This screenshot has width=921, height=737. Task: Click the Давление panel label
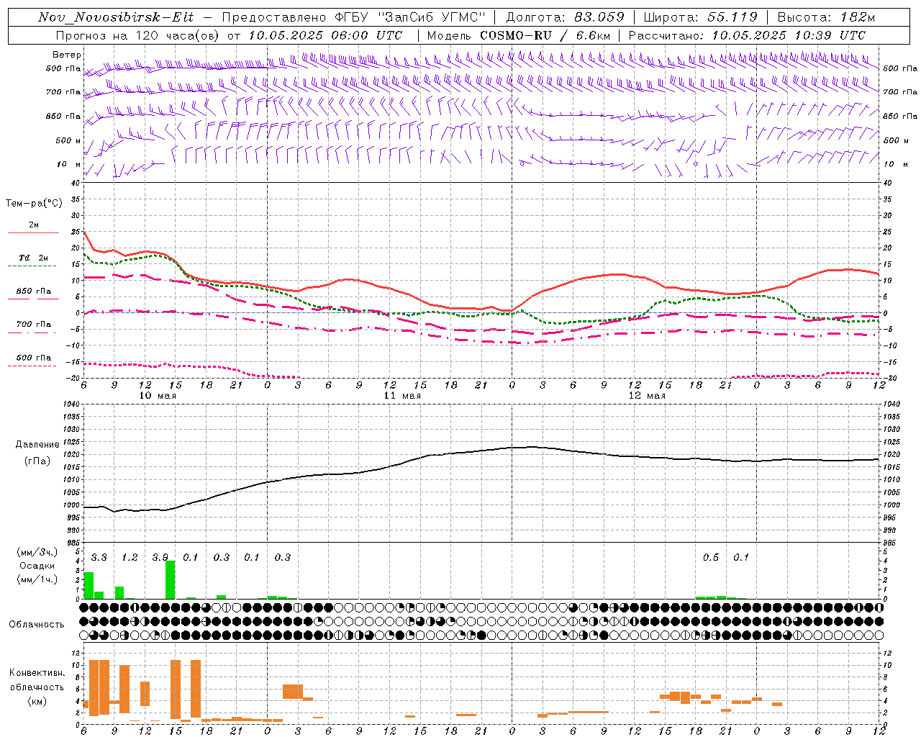37,445
